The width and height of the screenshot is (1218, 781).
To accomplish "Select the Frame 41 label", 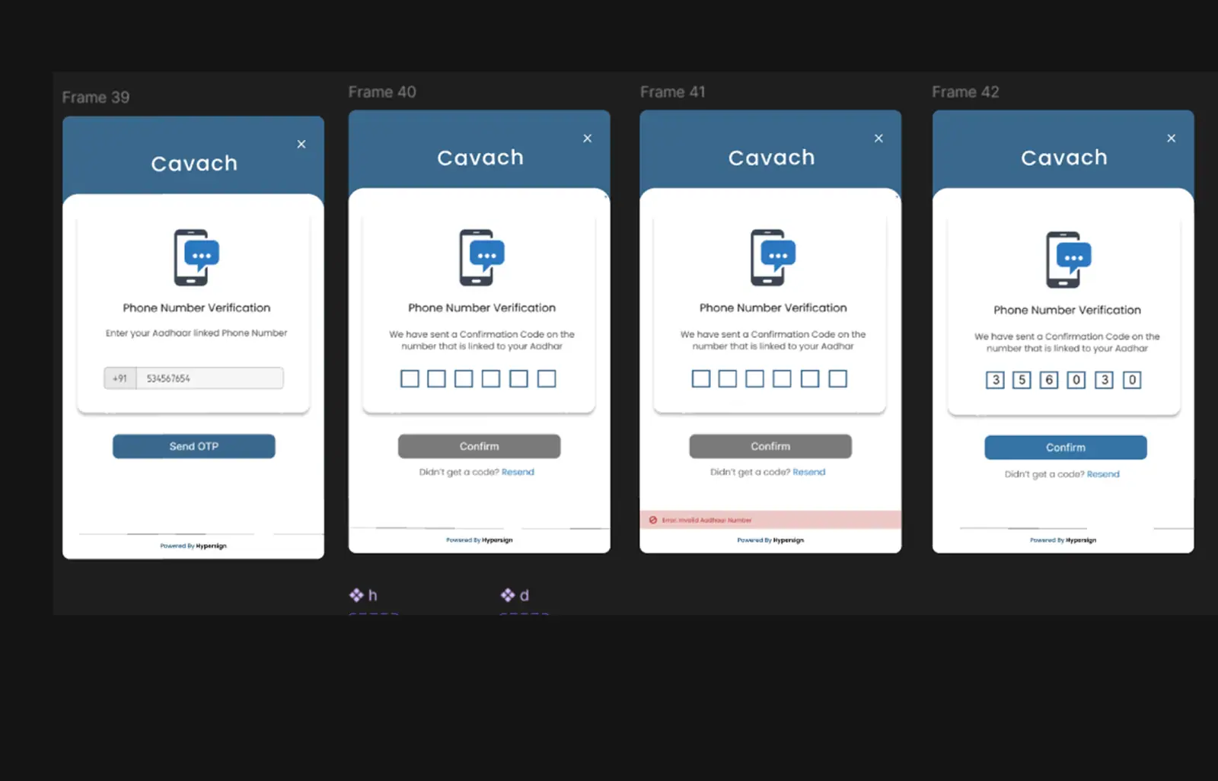I will click(x=673, y=92).
